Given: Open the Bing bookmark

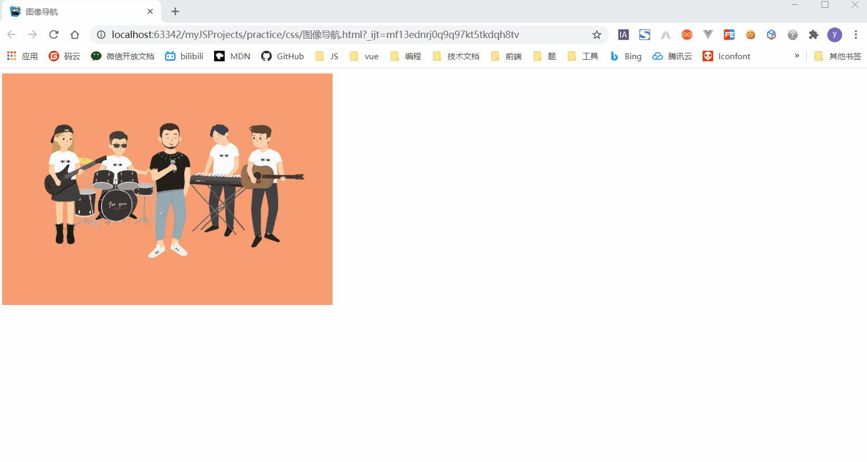Looking at the screenshot, I should click(x=625, y=56).
